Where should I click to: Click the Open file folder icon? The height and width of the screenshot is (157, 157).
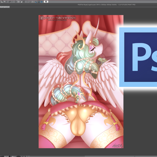point(2,2)
